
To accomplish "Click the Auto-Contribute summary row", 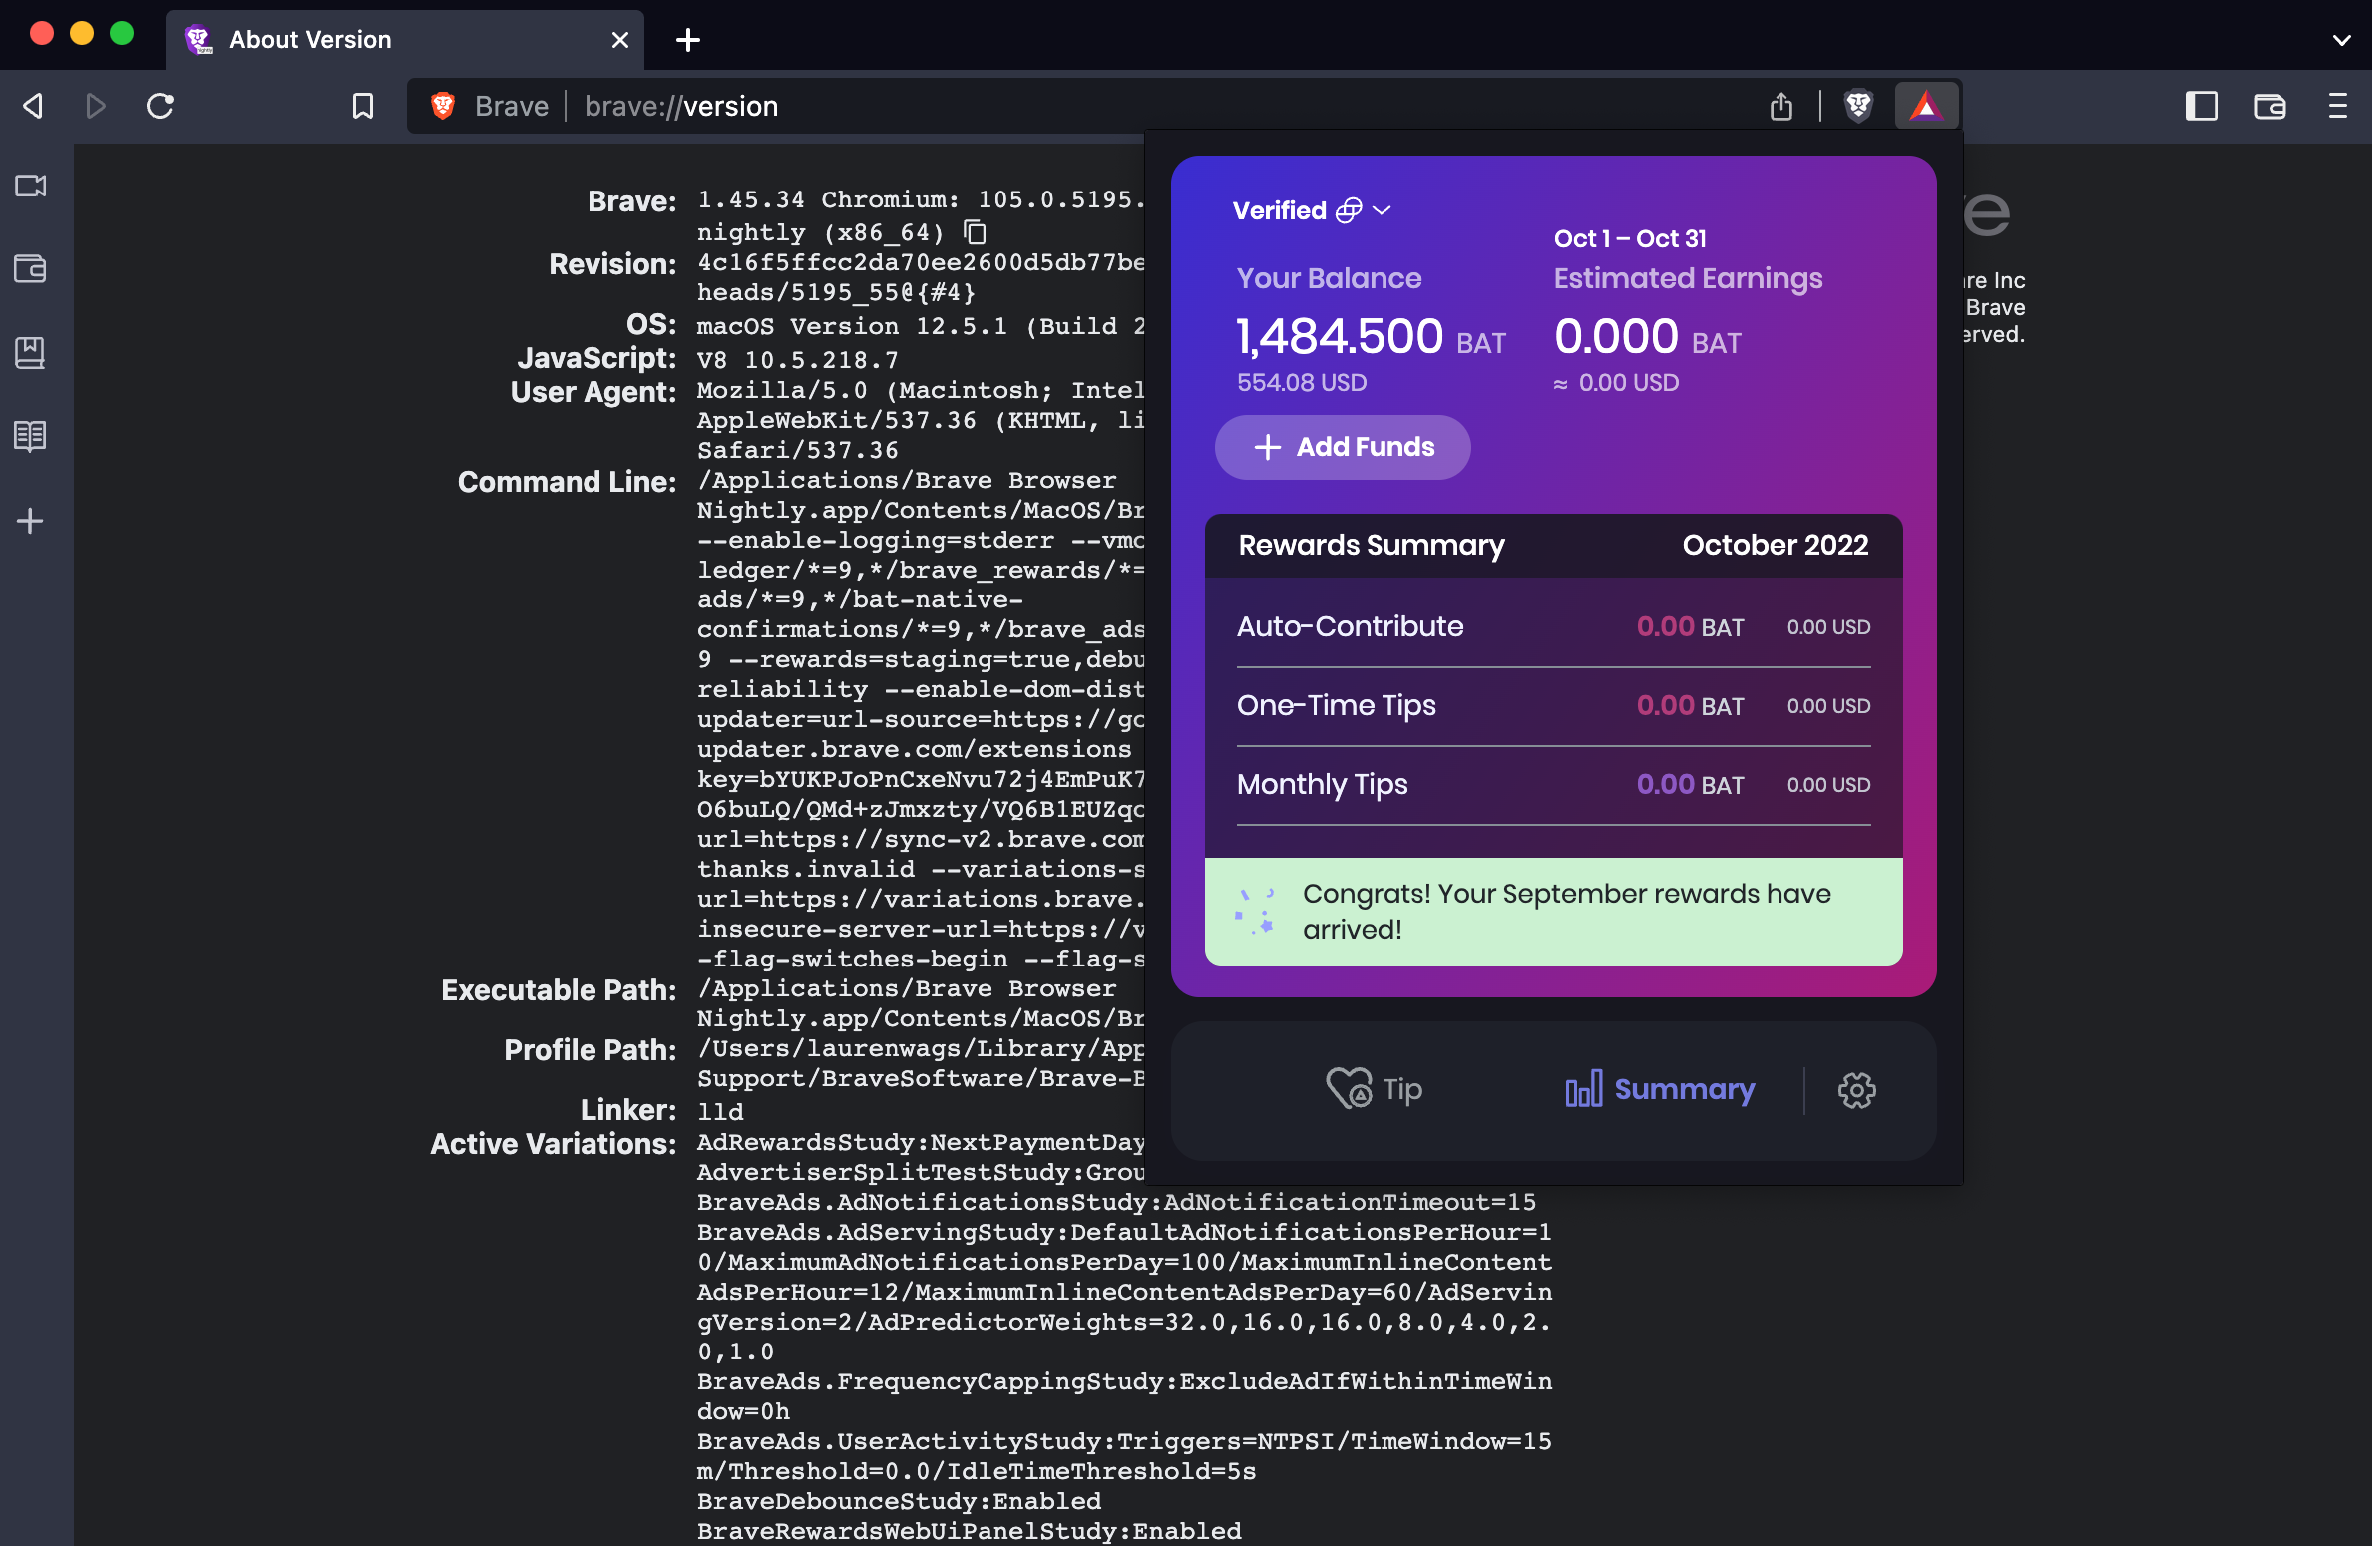I will (x=1554, y=626).
